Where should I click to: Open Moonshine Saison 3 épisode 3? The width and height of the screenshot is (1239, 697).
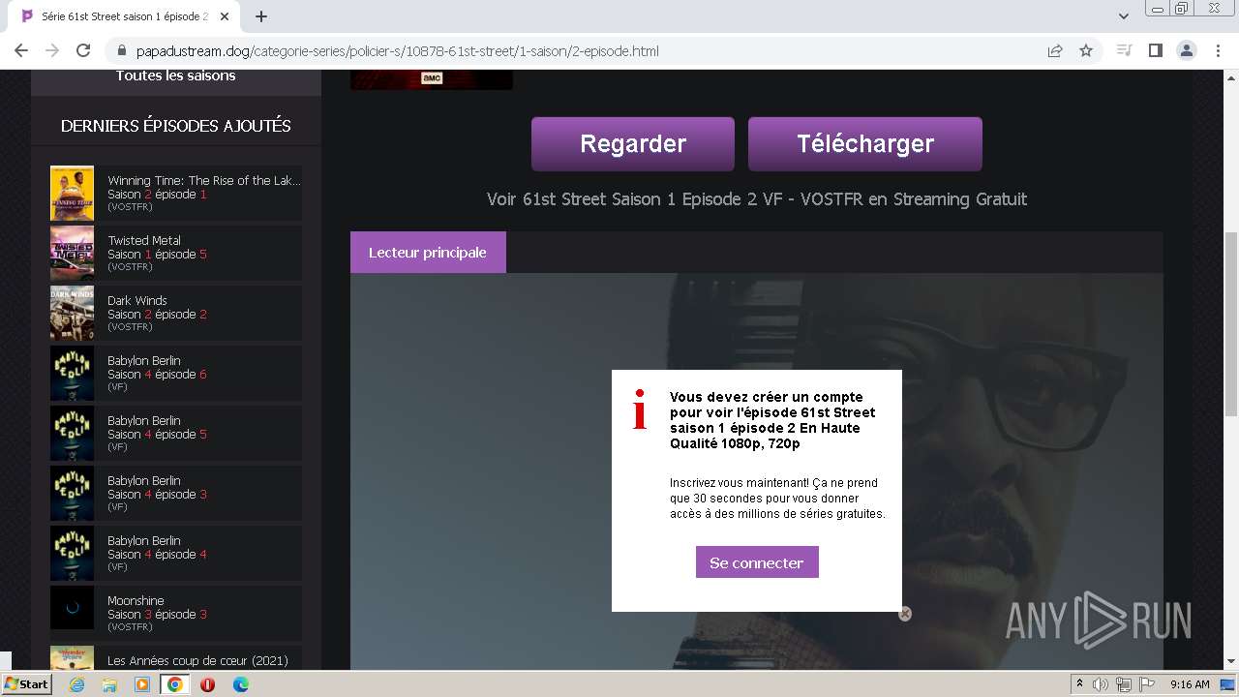157,615
